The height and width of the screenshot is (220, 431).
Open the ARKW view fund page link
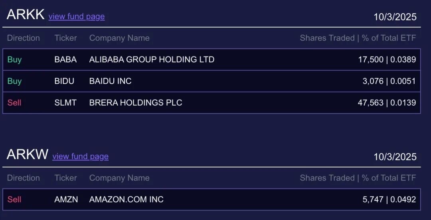[x=80, y=156]
